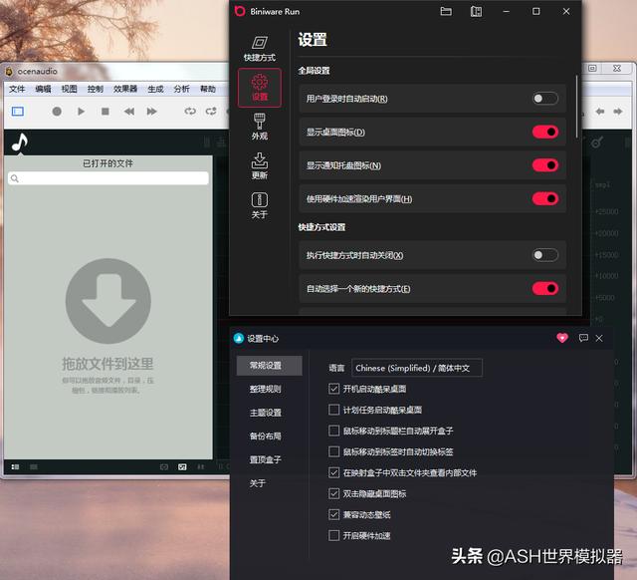637x580 pixels.
Task: Click the fast-forward button in ocenaudio
Action: pos(151,111)
